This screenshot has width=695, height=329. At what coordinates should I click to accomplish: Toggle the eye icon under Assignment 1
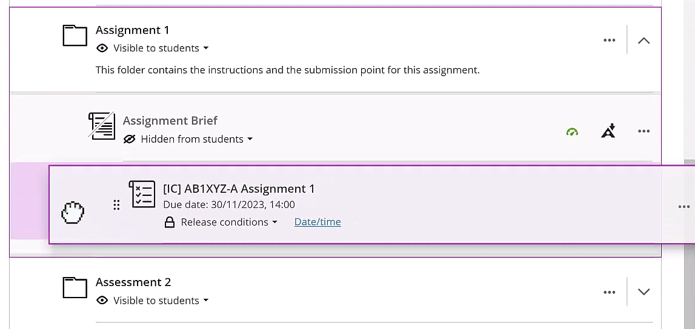coord(102,48)
